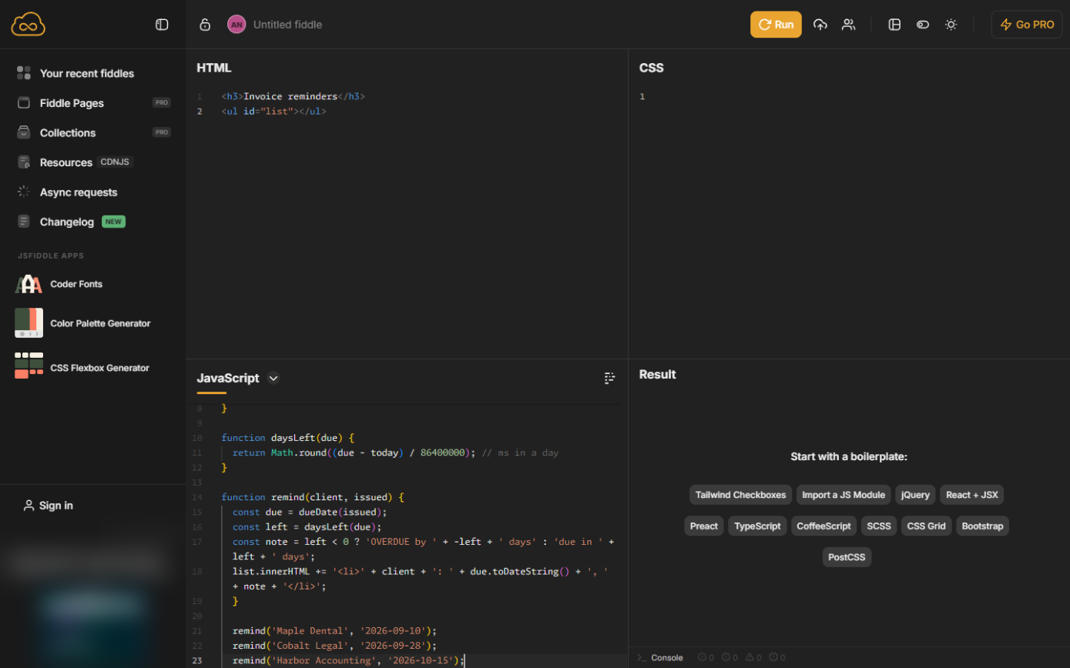Click the Untitled fiddle title field
Viewport: 1070px width, 668px height.
(x=287, y=25)
